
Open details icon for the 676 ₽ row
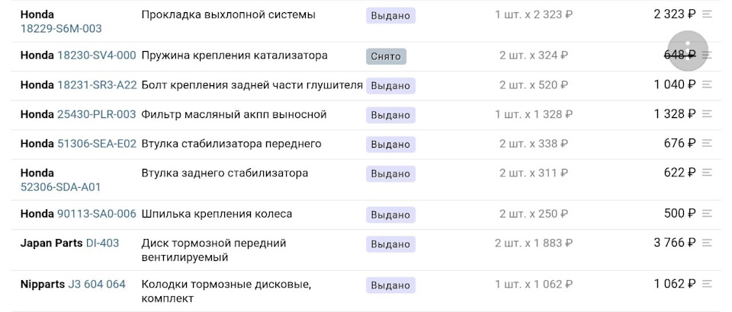[707, 143]
